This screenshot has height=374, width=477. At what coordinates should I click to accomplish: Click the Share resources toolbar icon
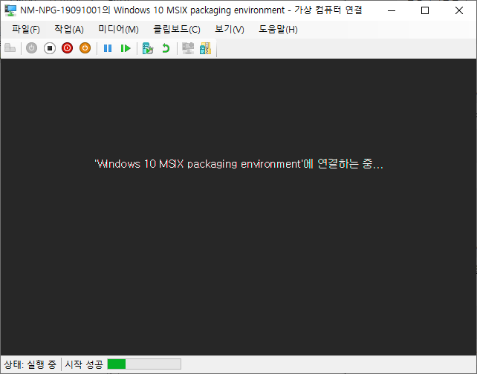[205, 48]
